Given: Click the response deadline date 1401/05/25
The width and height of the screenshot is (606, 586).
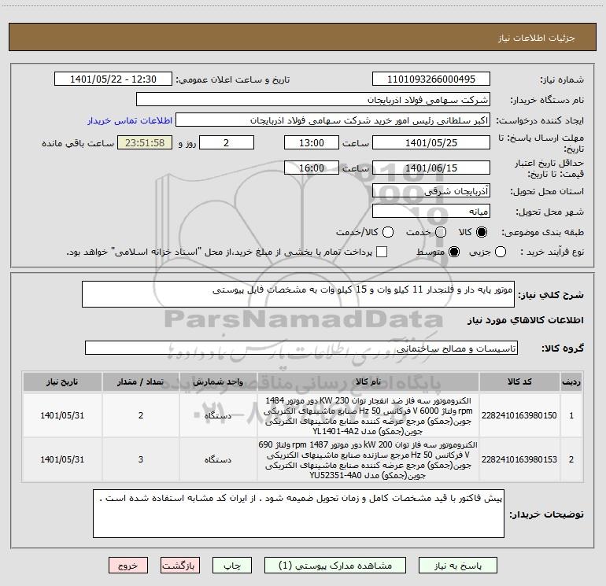Looking at the screenshot, I should pyautogui.click(x=431, y=142).
